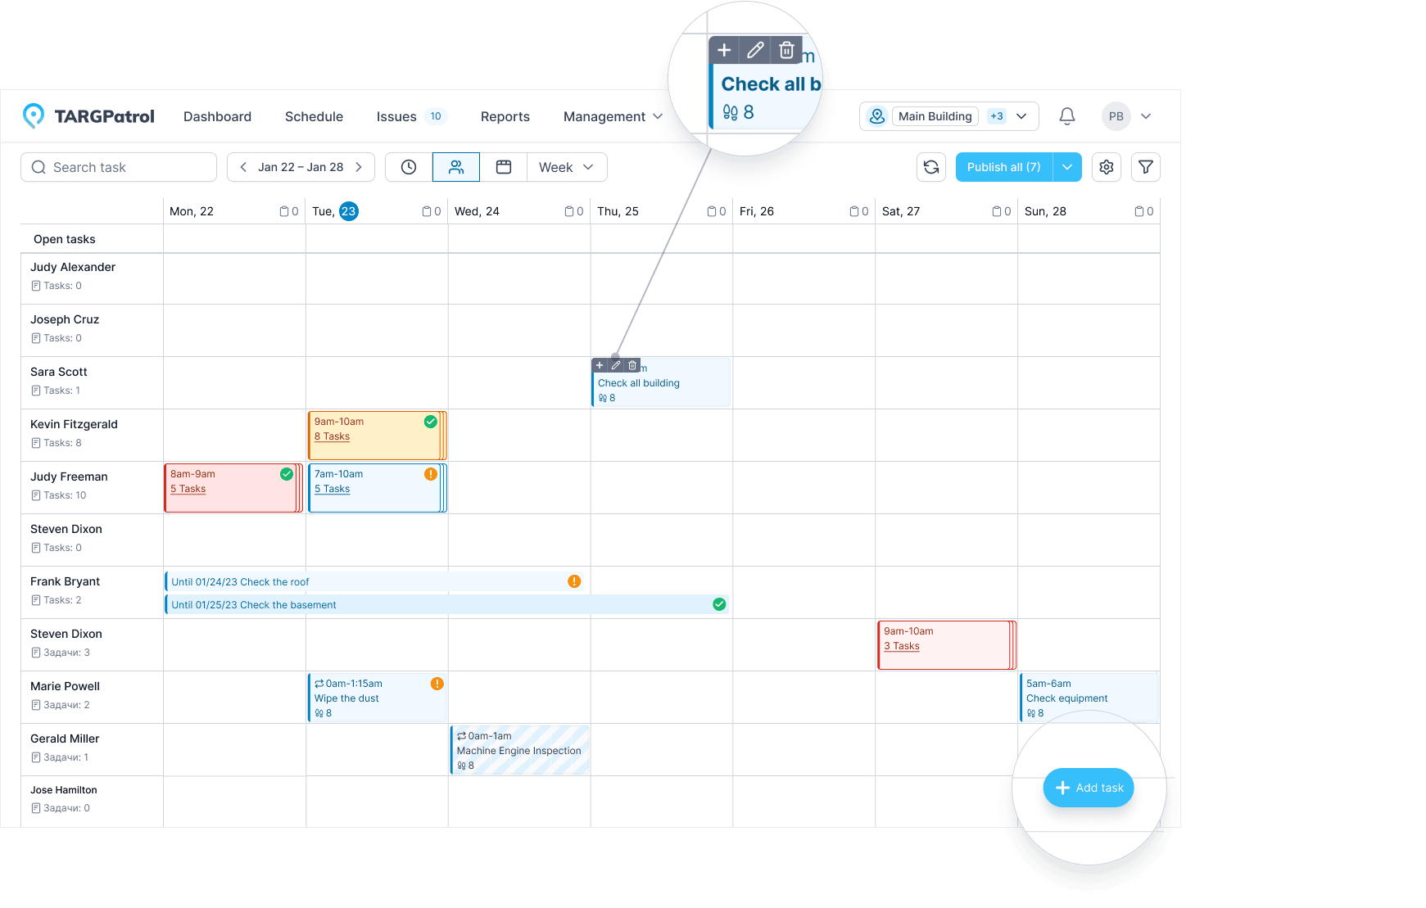Click orange warning on Check the roof task

coord(574,581)
